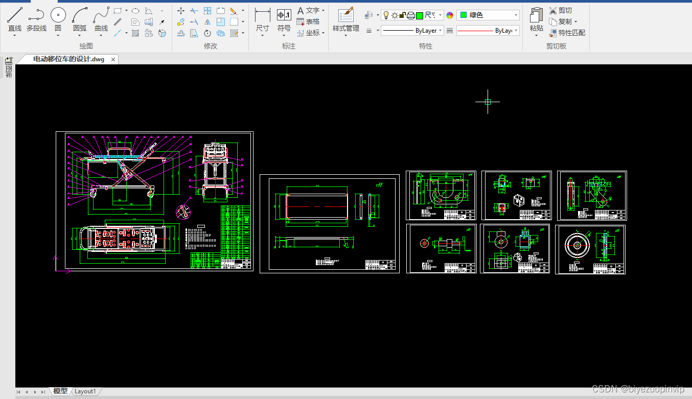Click the gear wheel part drawing sheet
The width and height of the screenshot is (692, 399).
[x=590, y=249]
